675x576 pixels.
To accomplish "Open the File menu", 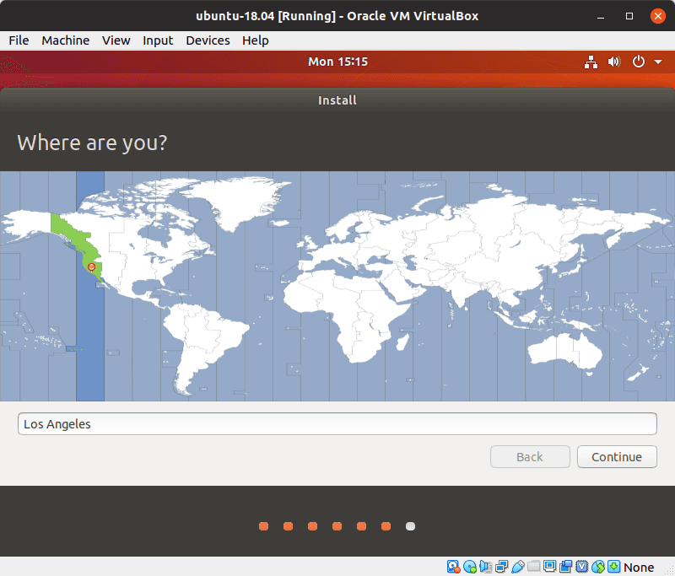I will tap(19, 40).
